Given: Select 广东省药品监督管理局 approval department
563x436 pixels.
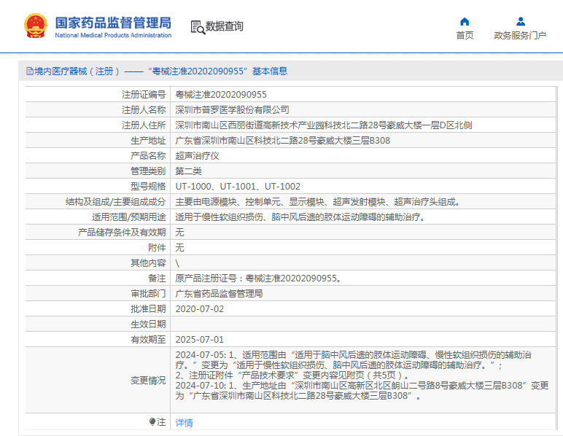Looking at the screenshot, I should (219, 294).
